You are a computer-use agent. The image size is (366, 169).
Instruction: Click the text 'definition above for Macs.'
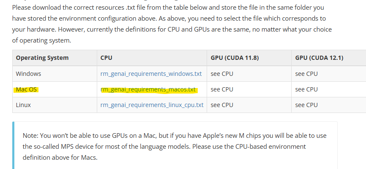60,158
